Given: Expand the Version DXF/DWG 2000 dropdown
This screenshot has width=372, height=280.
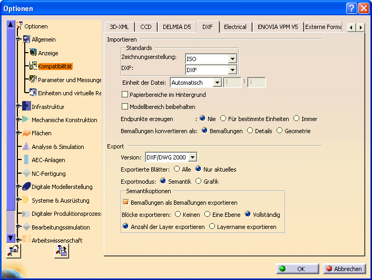Looking at the screenshot, I should 192,157.
